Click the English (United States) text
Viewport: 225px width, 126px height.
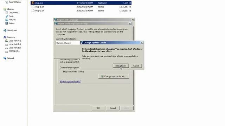pos(73,71)
